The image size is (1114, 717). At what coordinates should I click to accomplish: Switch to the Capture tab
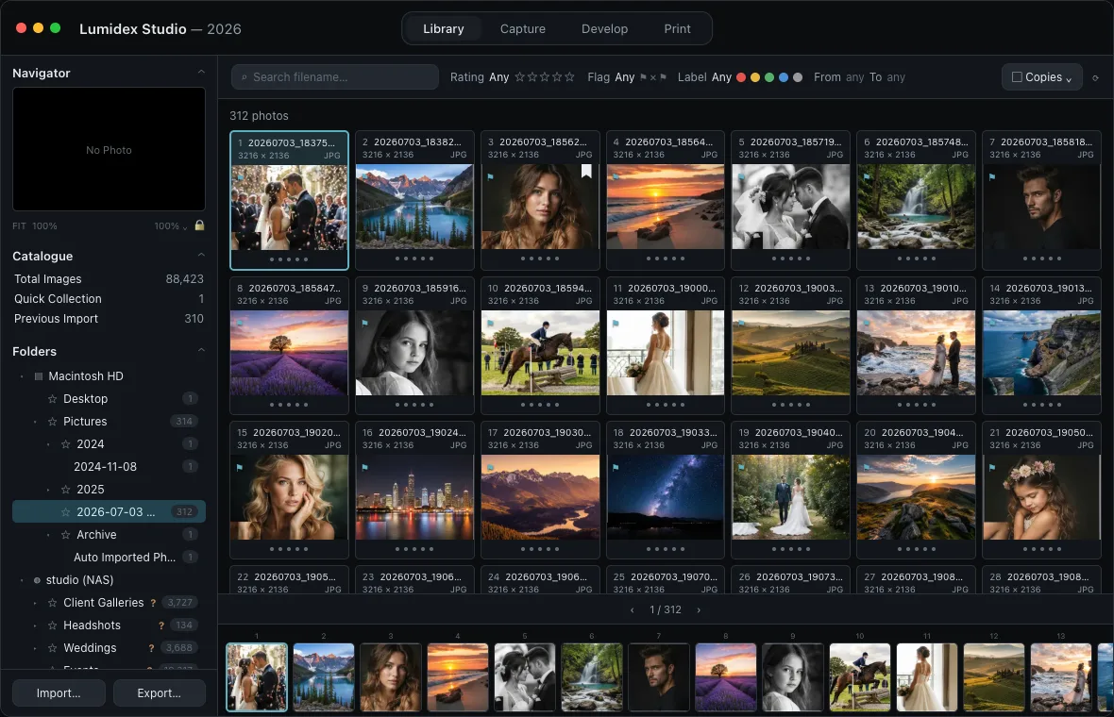pyautogui.click(x=523, y=29)
